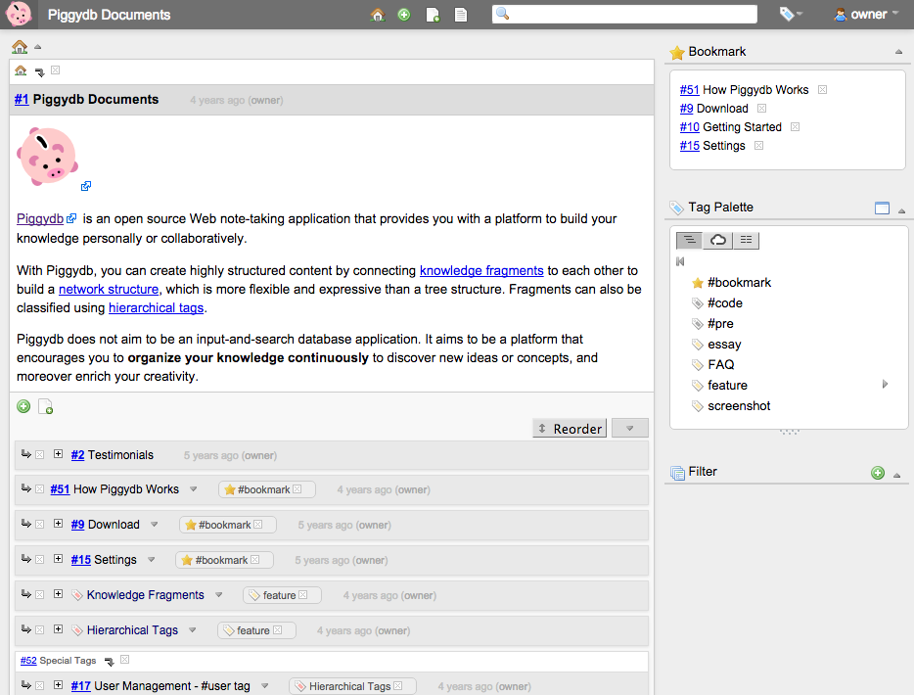Click the green plus icon beside Filter
914x695 pixels.
[878, 473]
